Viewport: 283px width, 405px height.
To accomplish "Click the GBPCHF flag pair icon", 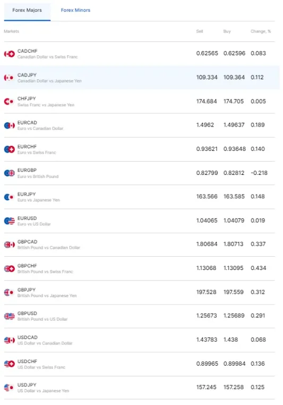I will [x=9, y=268].
